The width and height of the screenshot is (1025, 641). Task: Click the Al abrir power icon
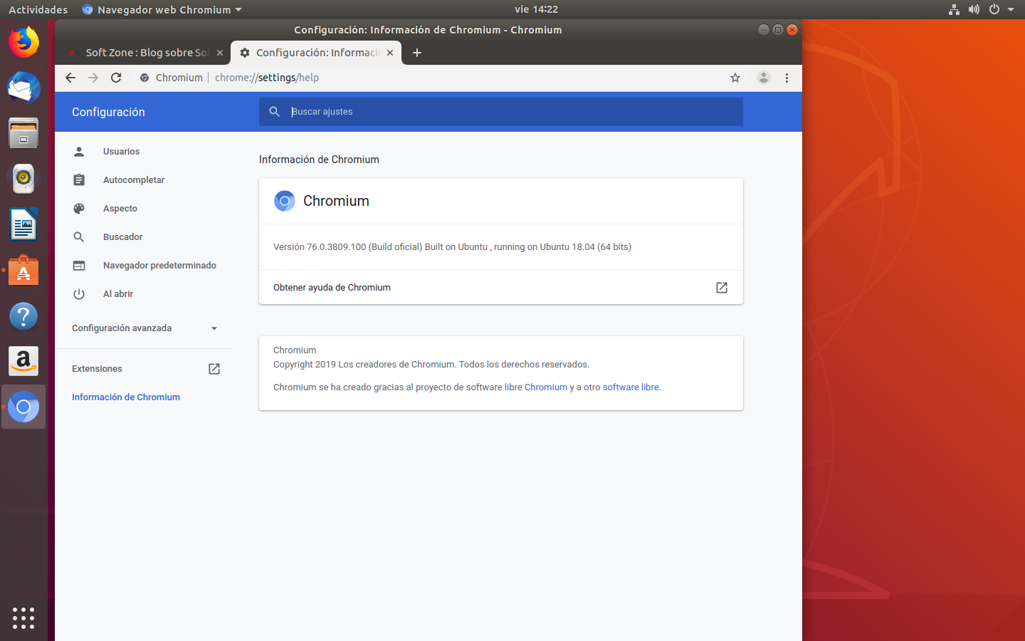point(79,294)
